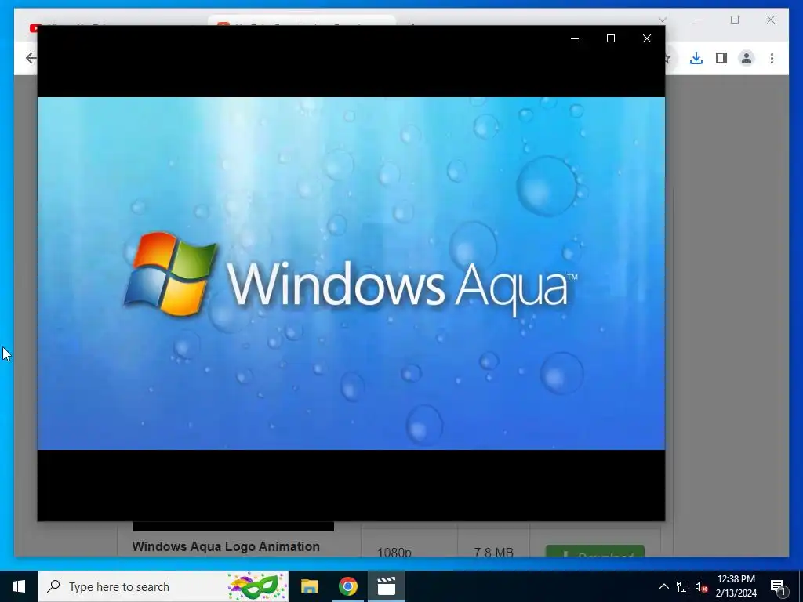Go back in the Chrome browser
Screen dimensions: 803x602
pyautogui.click(x=31, y=58)
